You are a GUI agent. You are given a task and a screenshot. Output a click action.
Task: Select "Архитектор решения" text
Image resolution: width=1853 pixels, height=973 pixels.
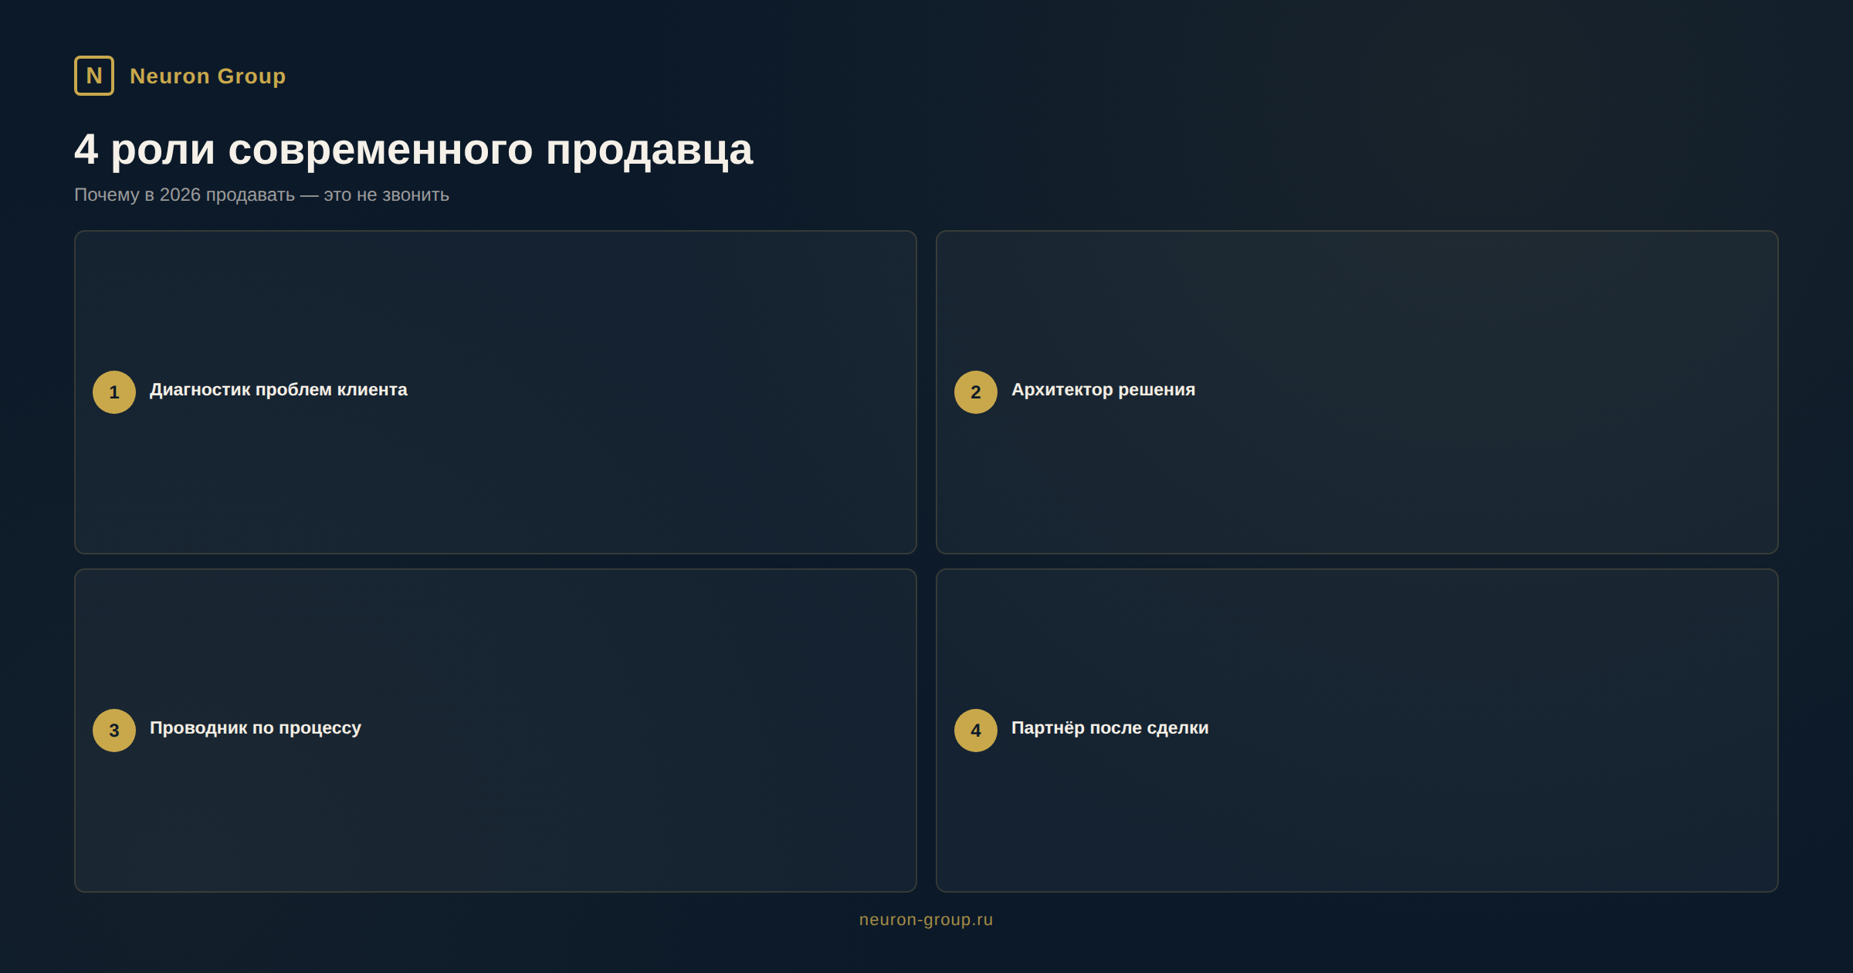click(1103, 390)
